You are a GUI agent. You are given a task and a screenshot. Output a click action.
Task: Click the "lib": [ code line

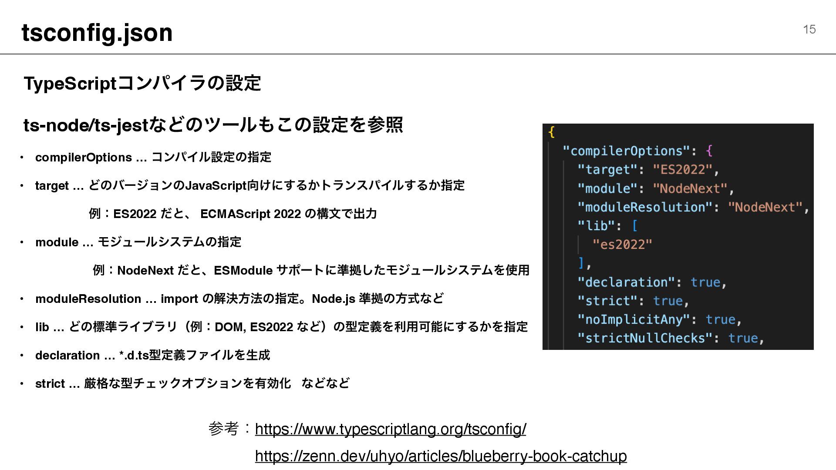tap(607, 226)
